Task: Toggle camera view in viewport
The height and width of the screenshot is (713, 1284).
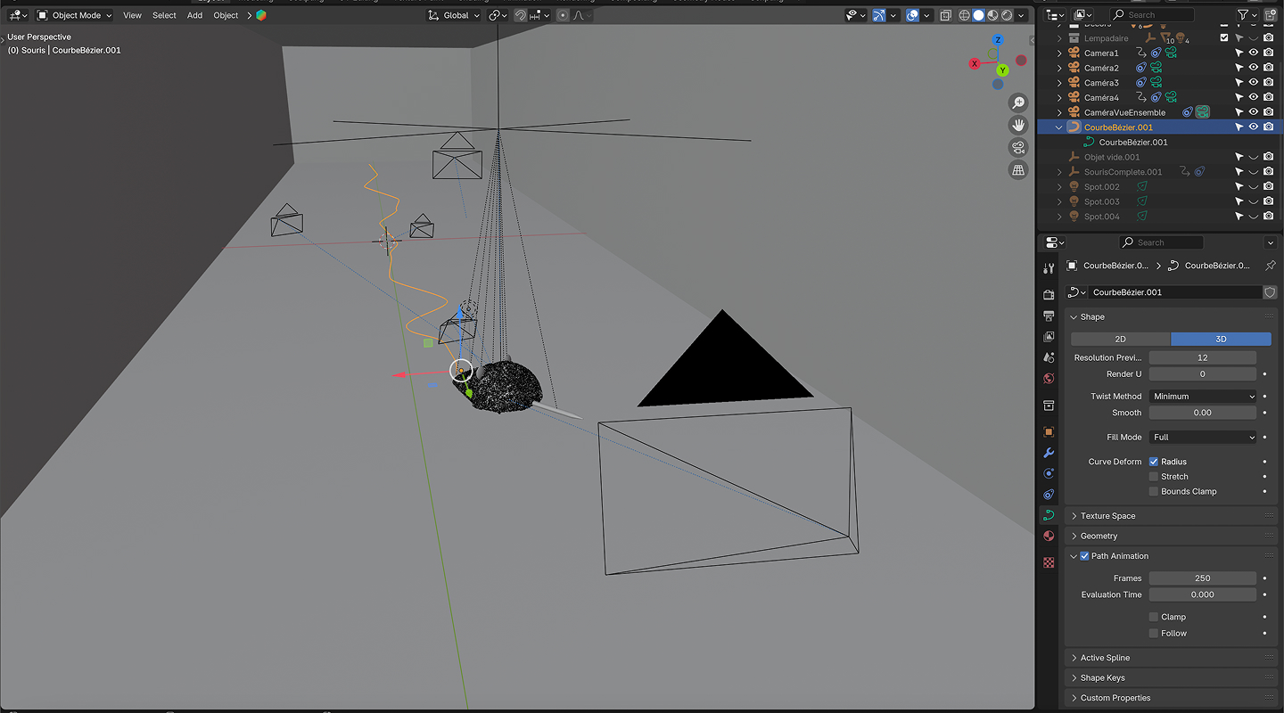Action: tap(1018, 147)
